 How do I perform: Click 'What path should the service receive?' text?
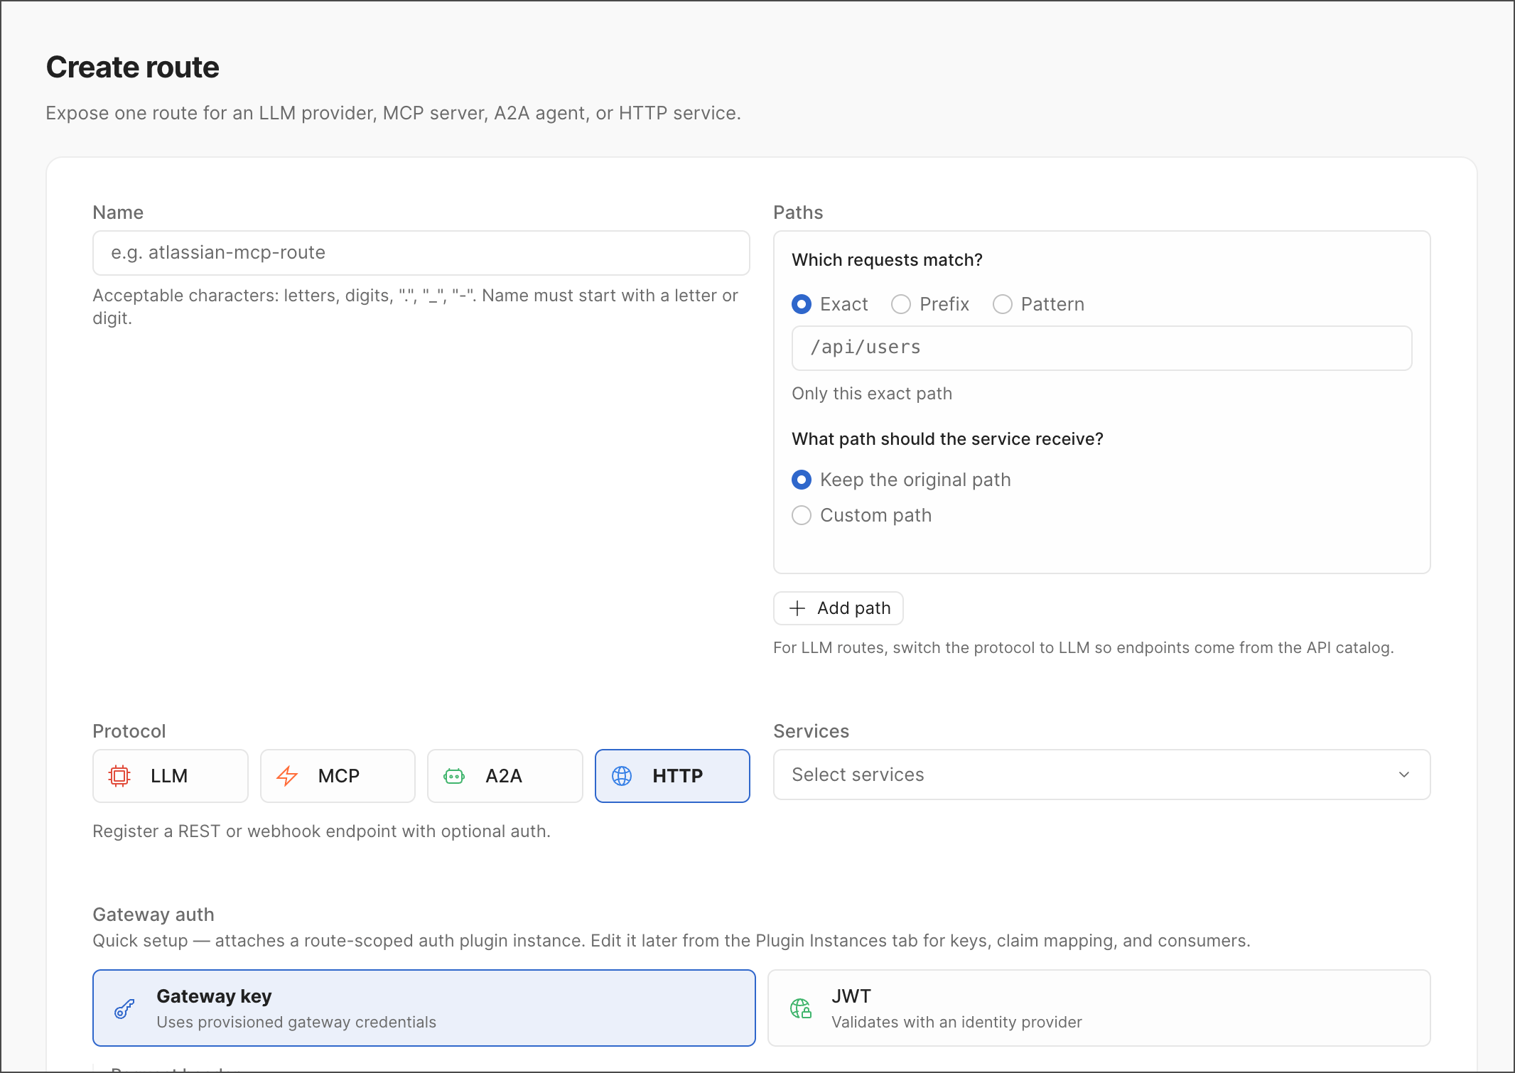point(947,439)
